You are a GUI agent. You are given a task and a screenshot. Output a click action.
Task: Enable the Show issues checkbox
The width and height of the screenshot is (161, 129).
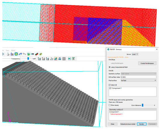[109, 105]
